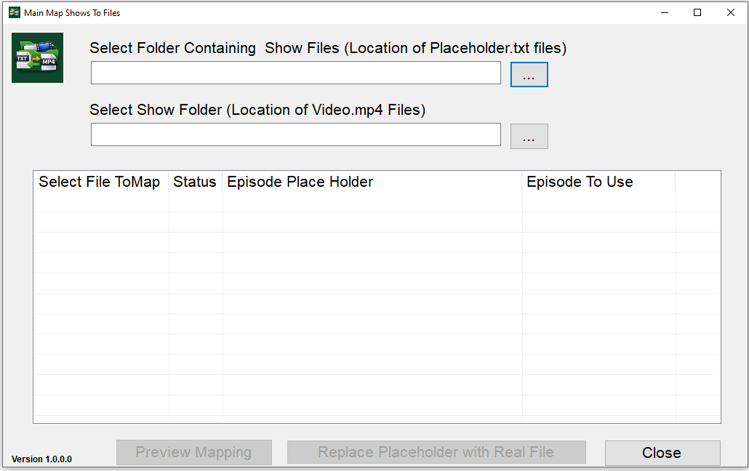Viewport: 749px width, 471px height.
Task: Click the show files folder path field
Action: (x=295, y=73)
